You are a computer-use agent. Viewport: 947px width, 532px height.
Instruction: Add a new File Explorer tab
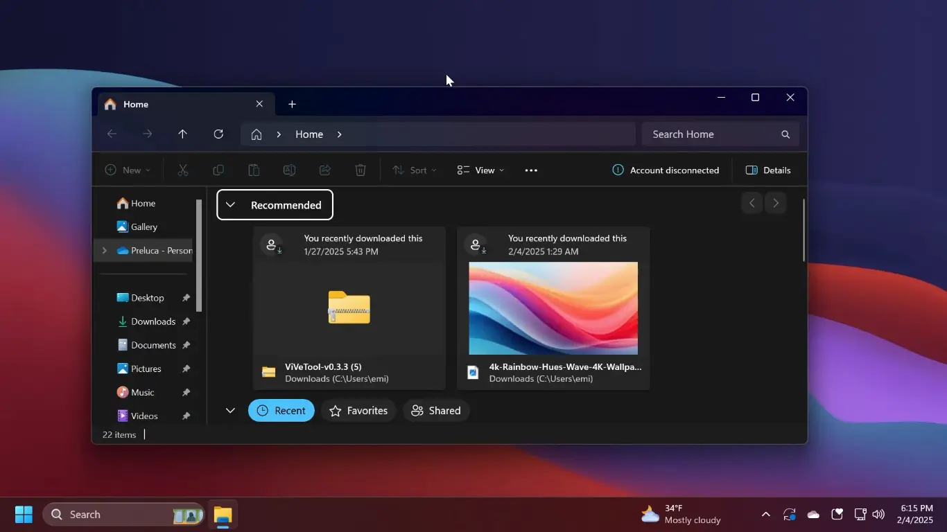coord(292,104)
